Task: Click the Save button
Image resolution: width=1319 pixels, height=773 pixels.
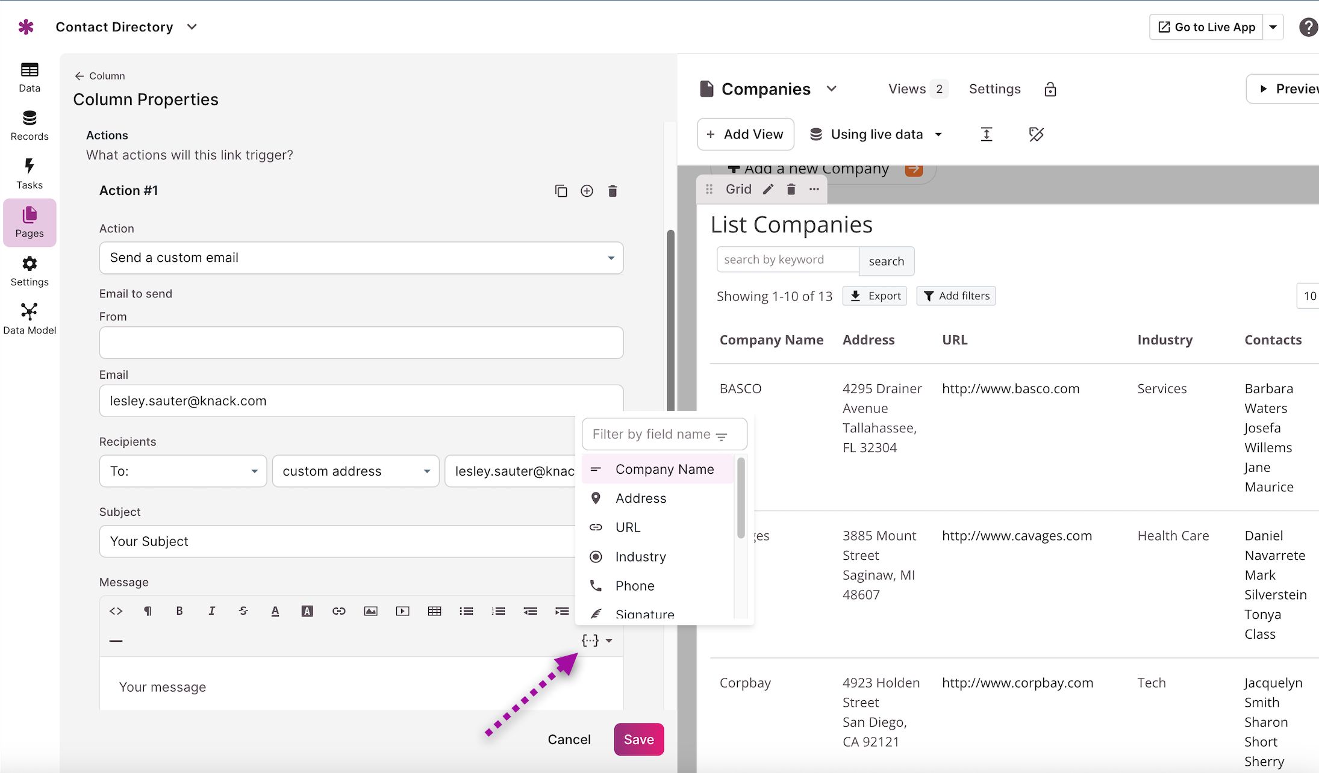Action: 638,739
